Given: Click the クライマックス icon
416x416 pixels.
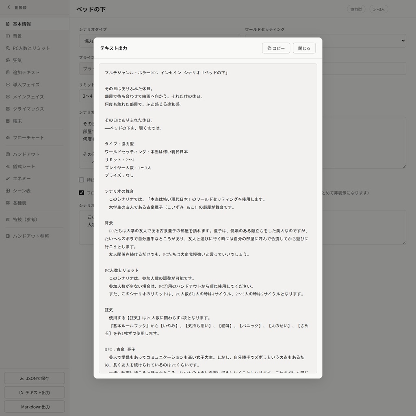Looking at the screenshot, I should (8, 109).
